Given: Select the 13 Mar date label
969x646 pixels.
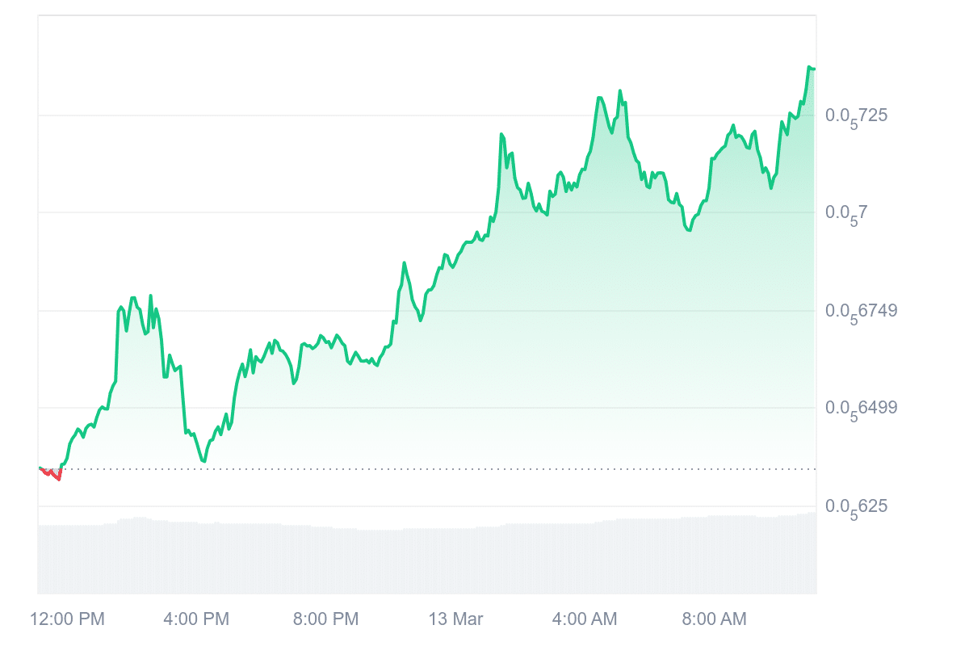Looking at the screenshot, I should point(455,619).
